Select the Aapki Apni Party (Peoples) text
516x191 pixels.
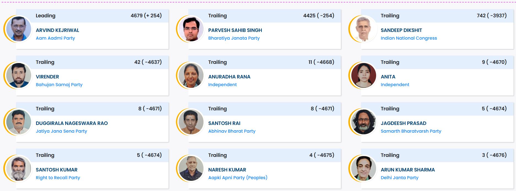click(x=238, y=178)
